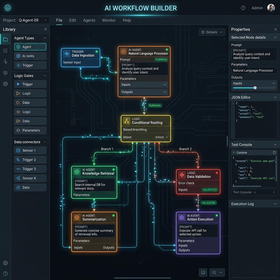The width and height of the screenshot is (280, 280).
Task: Open the Edit menu
Action: tap(72, 20)
